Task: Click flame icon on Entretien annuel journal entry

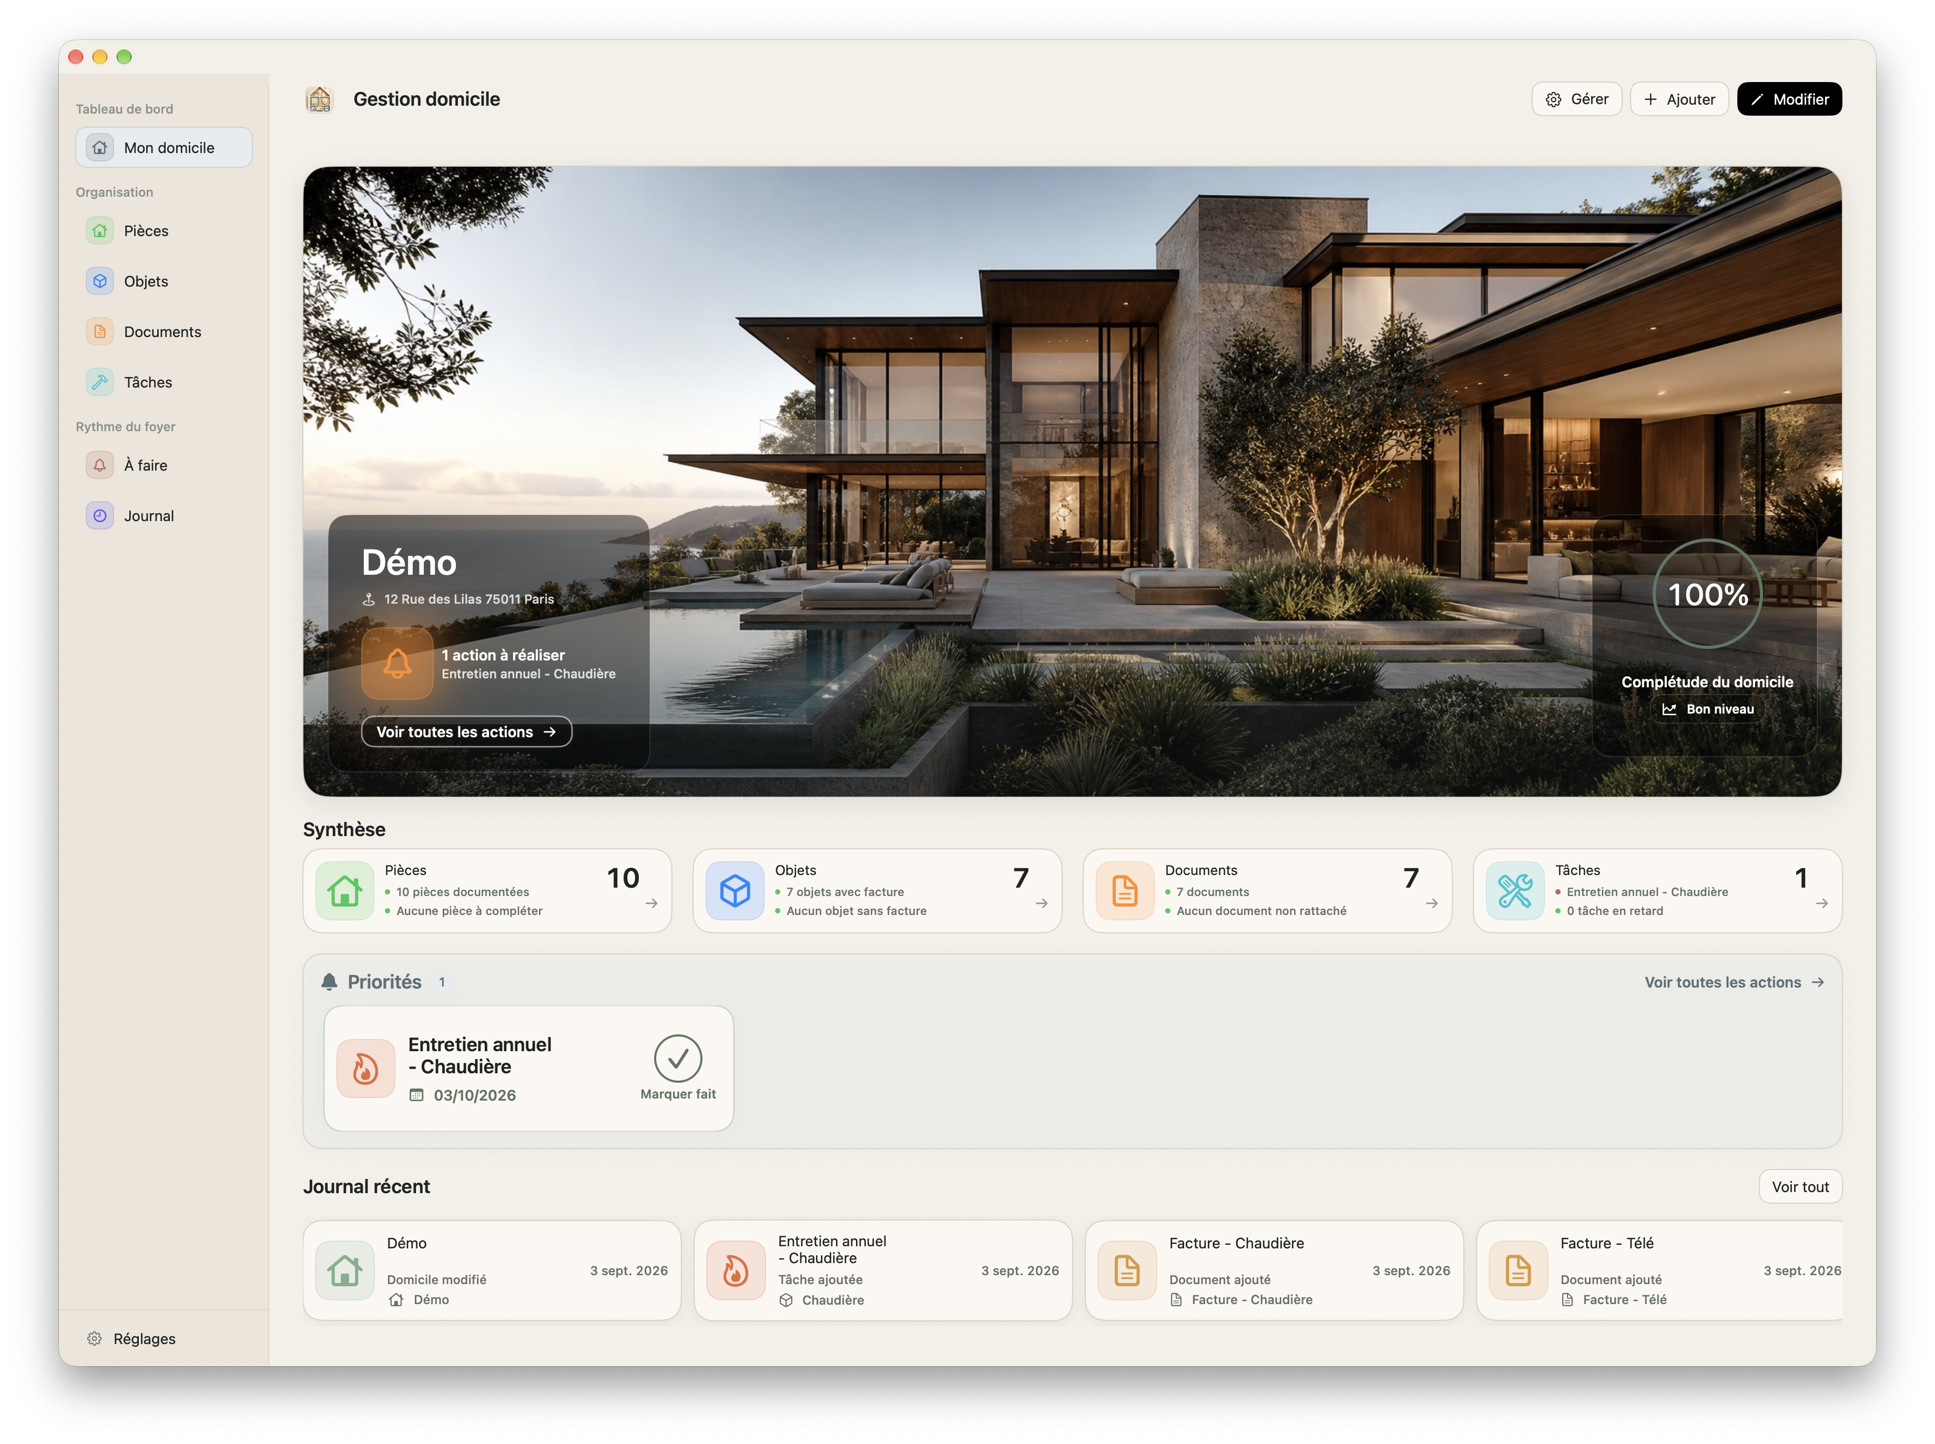Action: point(735,1270)
